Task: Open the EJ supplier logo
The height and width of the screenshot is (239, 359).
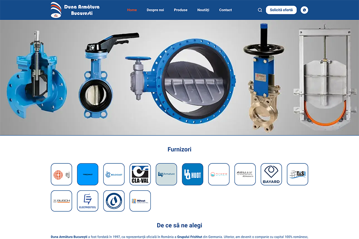Action: (x=61, y=174)
